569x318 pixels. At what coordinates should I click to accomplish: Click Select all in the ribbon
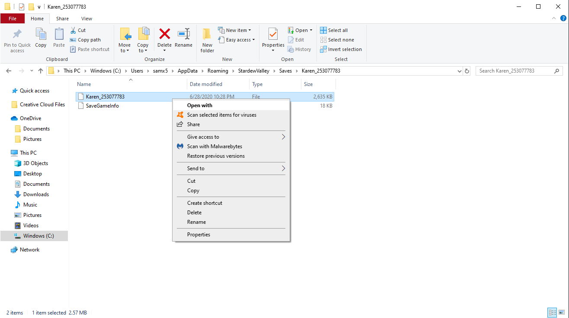(334, 30)
